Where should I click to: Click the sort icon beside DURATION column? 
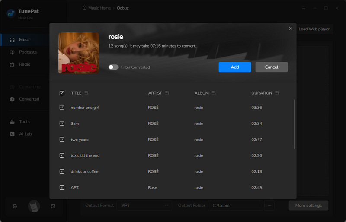(x=277, y=93)
